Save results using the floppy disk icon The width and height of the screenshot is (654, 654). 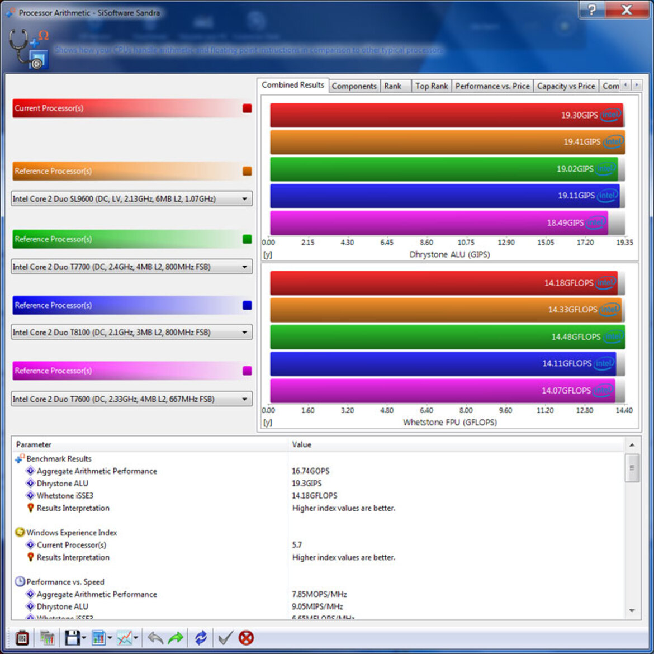72,638
